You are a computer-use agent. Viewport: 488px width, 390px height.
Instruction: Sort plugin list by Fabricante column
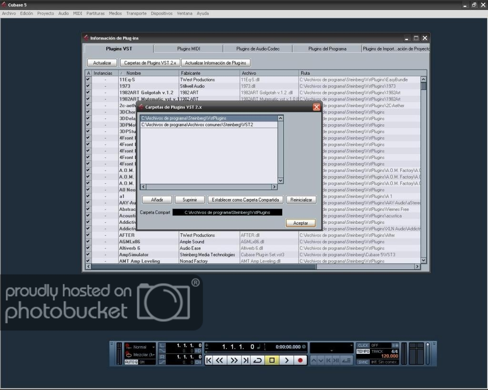(209, 73)
